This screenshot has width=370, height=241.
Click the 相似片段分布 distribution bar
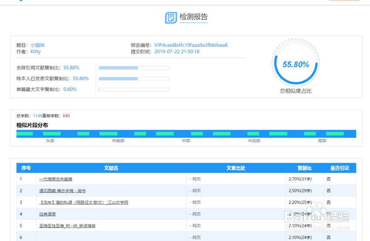click(x=186, y=134)
